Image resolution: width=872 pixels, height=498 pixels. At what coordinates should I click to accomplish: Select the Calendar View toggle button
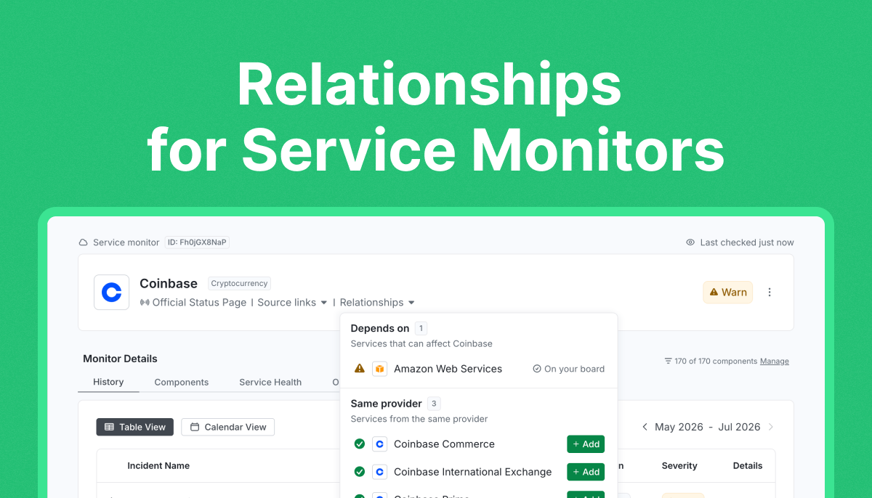click(228, 427)
